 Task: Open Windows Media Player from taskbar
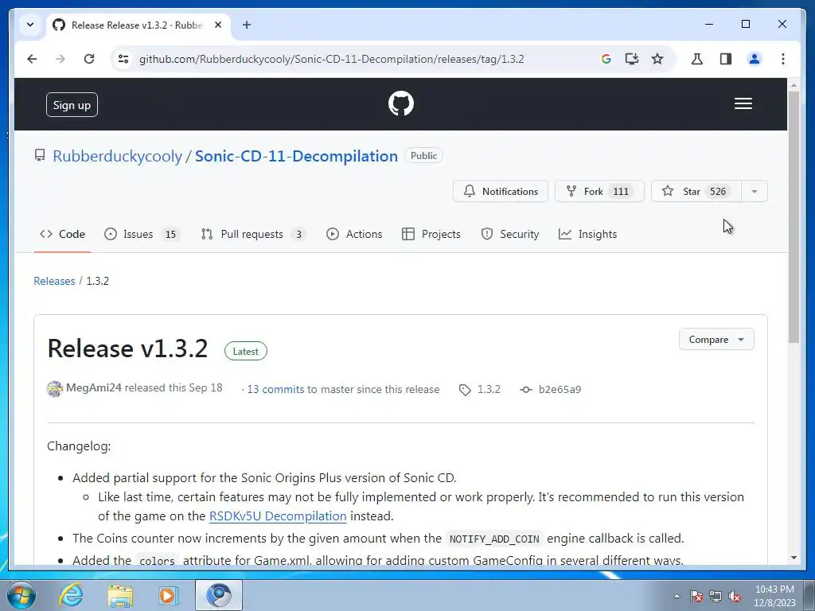[x=169, y=595]
